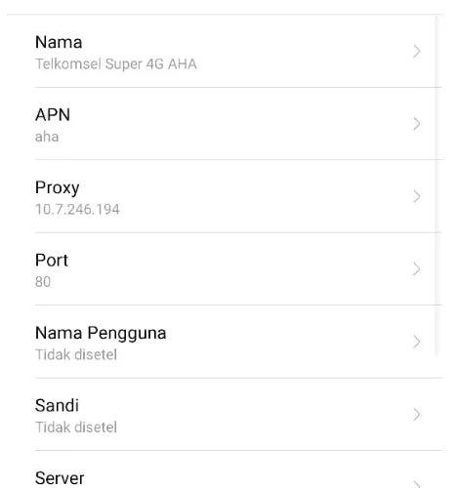This screenshot has height=488, width=456.
Task: Select the 10.7.246.194 proxy value
Action: click(x=77, y=209)
